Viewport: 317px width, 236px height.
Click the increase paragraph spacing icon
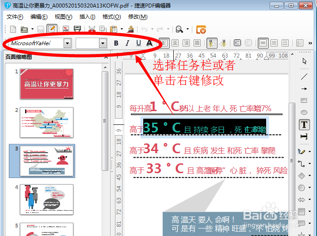tap(237, 43)
